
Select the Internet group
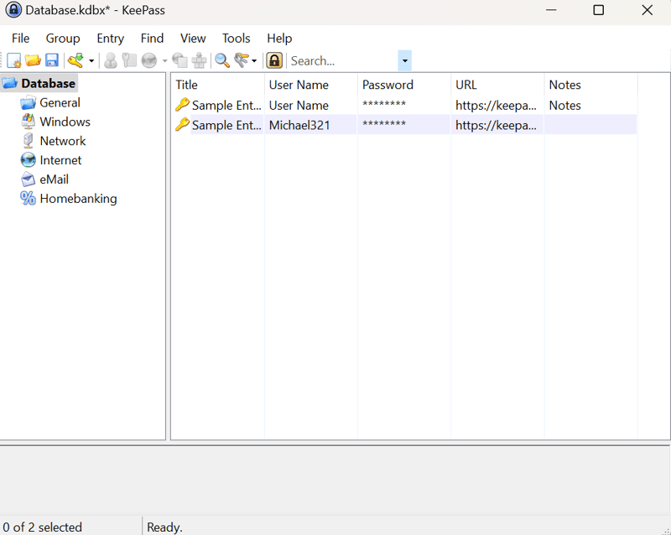(x=60, y=160)
